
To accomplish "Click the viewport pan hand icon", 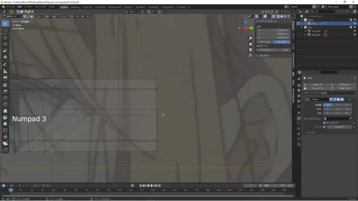I will point(251,44).
